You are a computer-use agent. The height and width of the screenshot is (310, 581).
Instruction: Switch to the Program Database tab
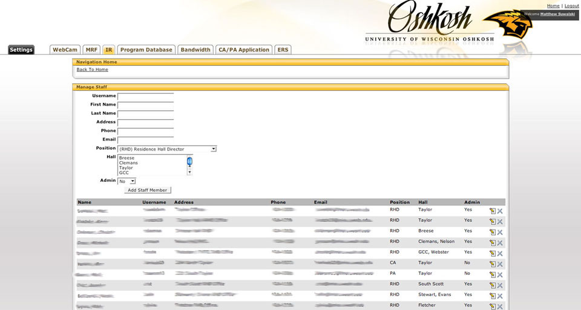[146, 50]
